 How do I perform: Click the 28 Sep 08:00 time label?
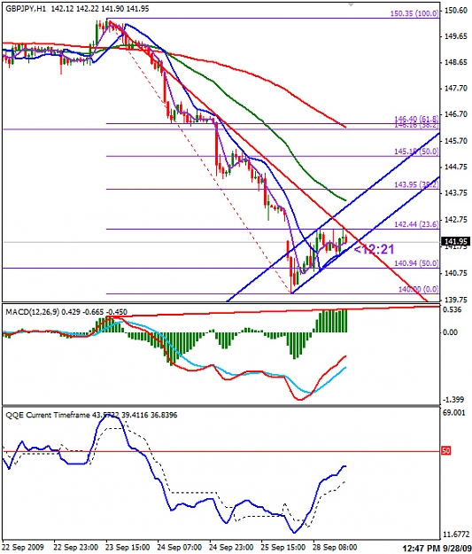coord(335,548)
